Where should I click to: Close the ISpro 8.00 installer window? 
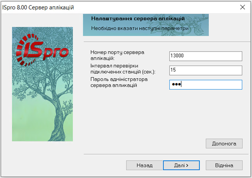click(243, 7)
